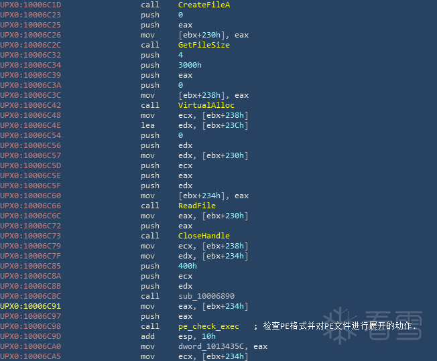Select address UPX0:10006C2C

[30, 45]
